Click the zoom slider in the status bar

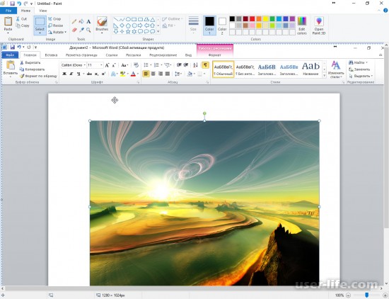pos(366,295)
